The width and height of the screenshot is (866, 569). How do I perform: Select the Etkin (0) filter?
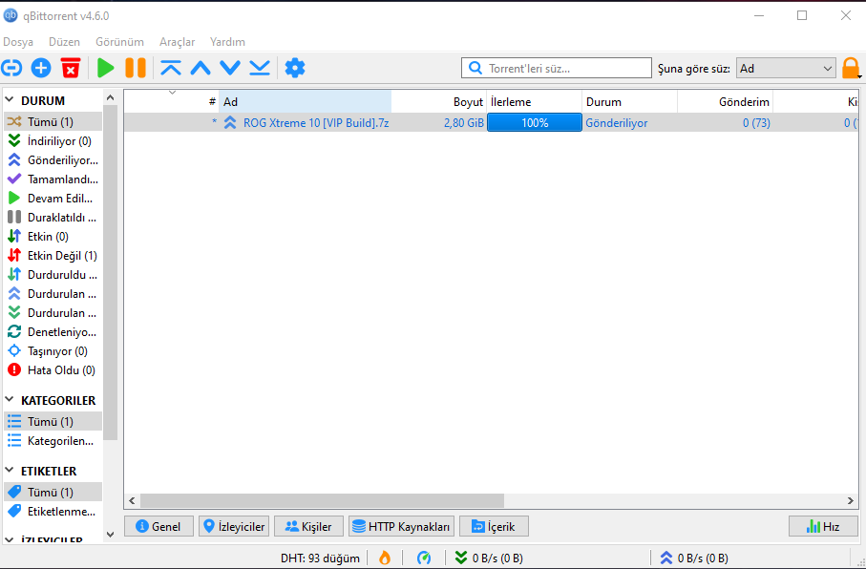[x=53, y=237]
